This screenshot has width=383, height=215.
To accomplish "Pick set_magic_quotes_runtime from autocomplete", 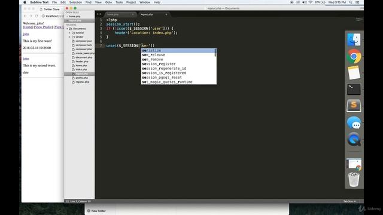I will click(178, 82).
